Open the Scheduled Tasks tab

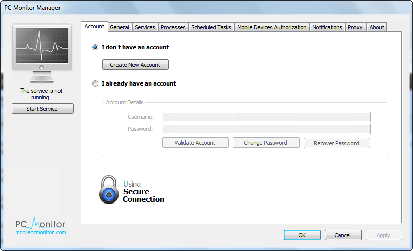pos(211,27)
